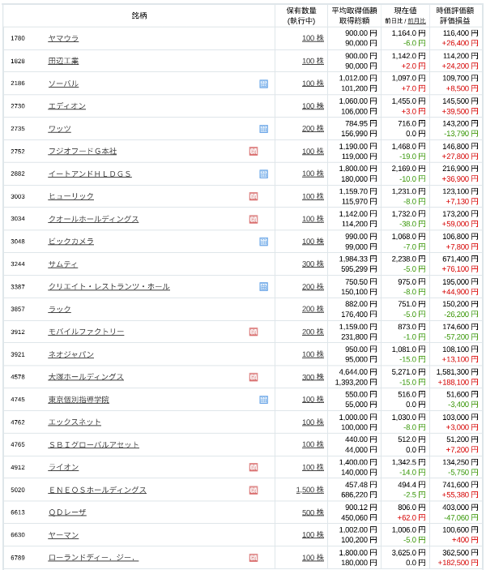Click the blue calendar icon for イートアンドHLDGS
The width and height of the screenshot is (486, 570).
tap(264, 174)
